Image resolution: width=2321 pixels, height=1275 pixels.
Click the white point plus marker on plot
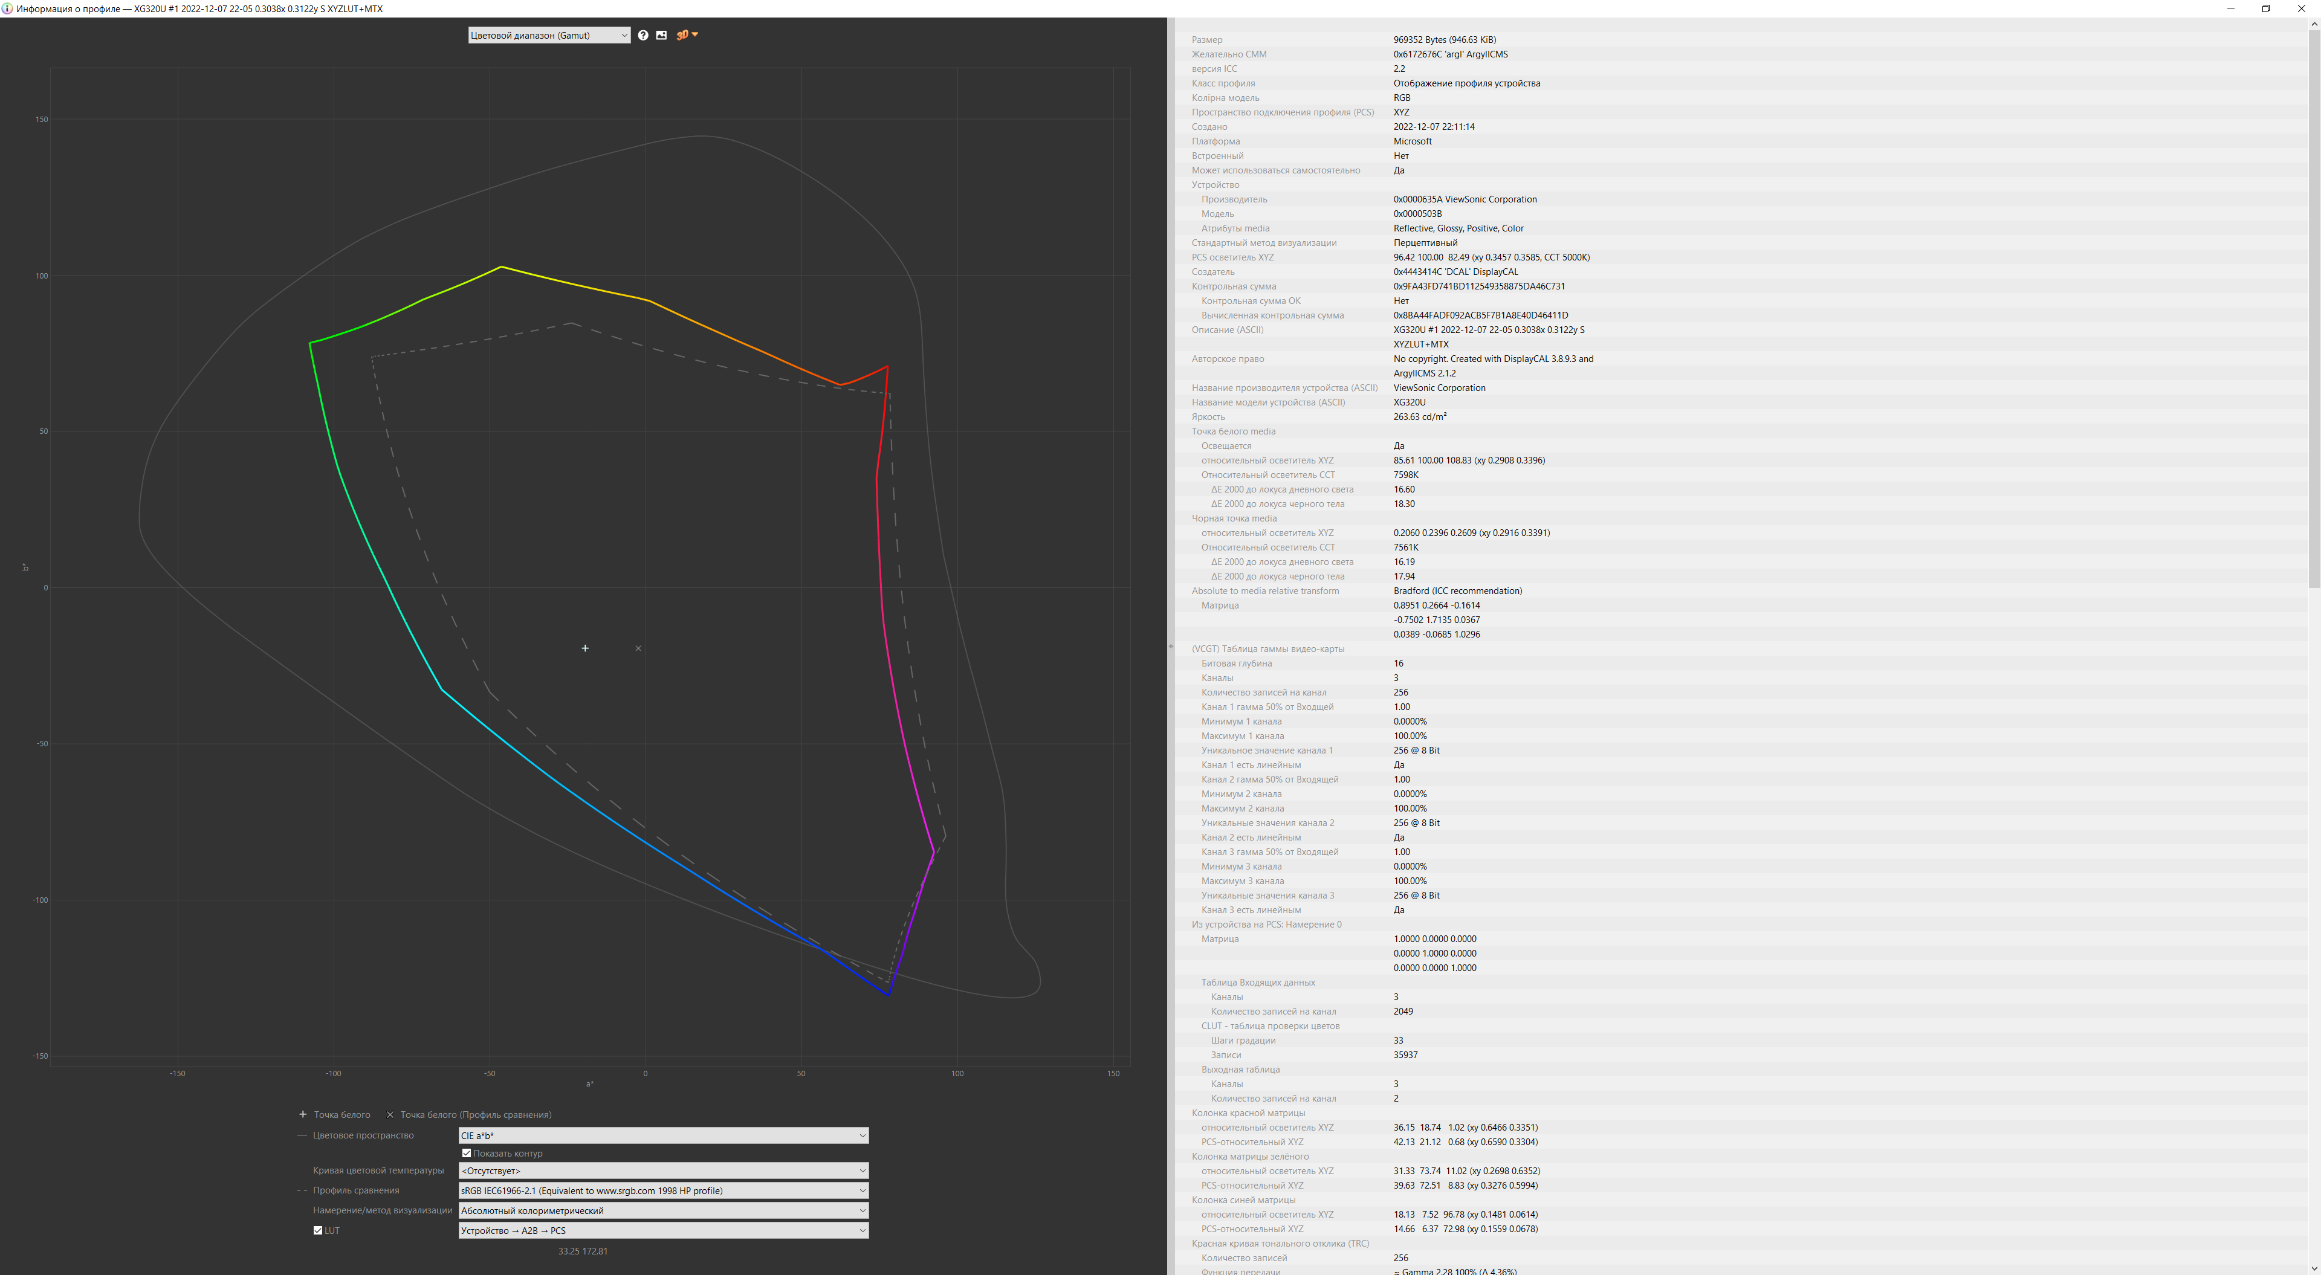click(584, 648)
